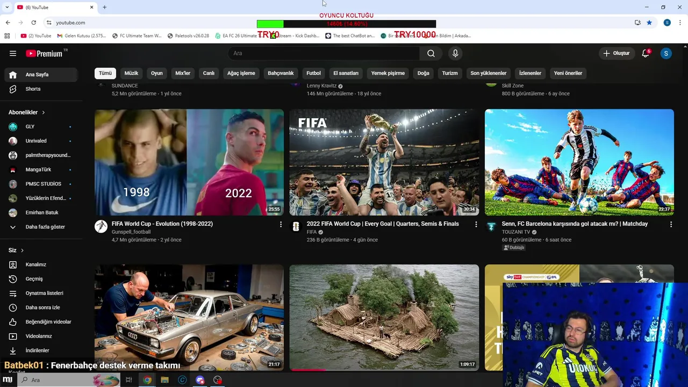Screen dimensions: 688x387
Task: Open Chrome three-dot menu
Action: point(680,23)
